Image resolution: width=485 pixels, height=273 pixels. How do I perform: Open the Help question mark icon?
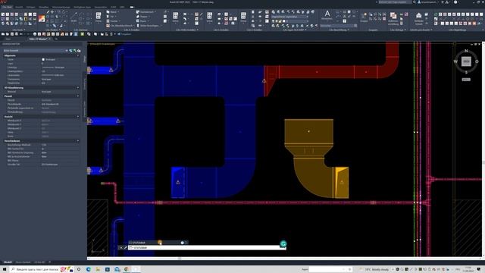(x=455, y=2)
